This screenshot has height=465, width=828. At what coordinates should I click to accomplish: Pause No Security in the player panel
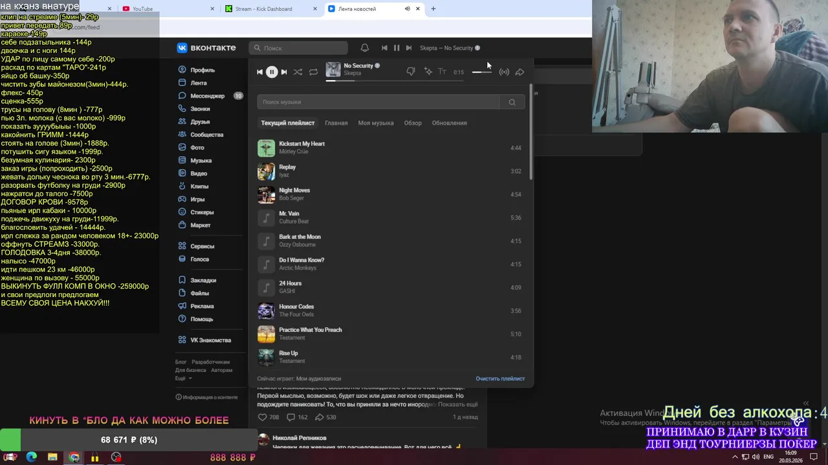pyautogui.click(x=272, y=72)
